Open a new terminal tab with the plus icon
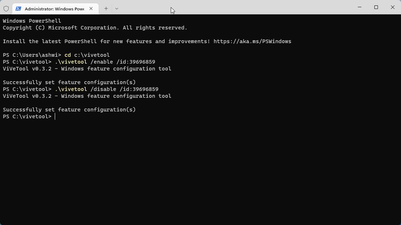The image size is (401, 225). [106, 8]
